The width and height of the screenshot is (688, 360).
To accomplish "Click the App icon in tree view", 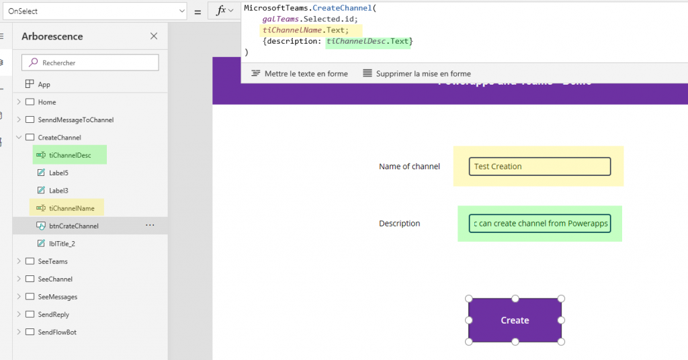I will pyautogui.click(x=30, y=84).
